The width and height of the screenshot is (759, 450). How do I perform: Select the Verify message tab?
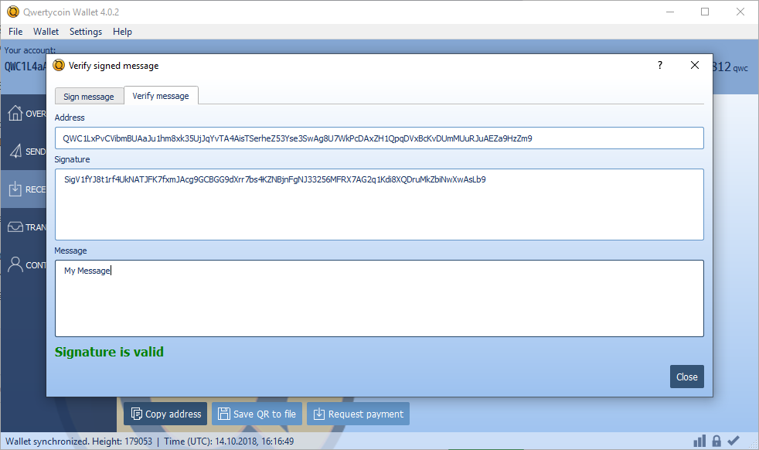click(x=161, y=95)
